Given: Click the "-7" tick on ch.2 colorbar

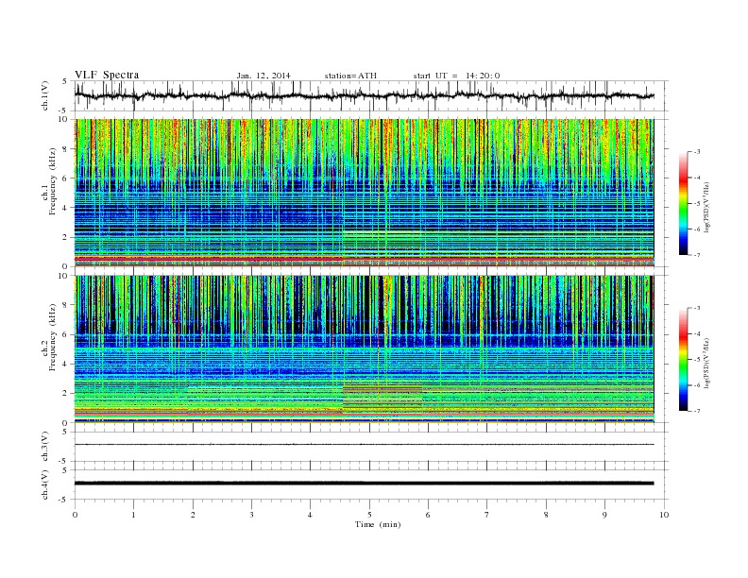Looking at the screenshot, I should pos(696,411).
